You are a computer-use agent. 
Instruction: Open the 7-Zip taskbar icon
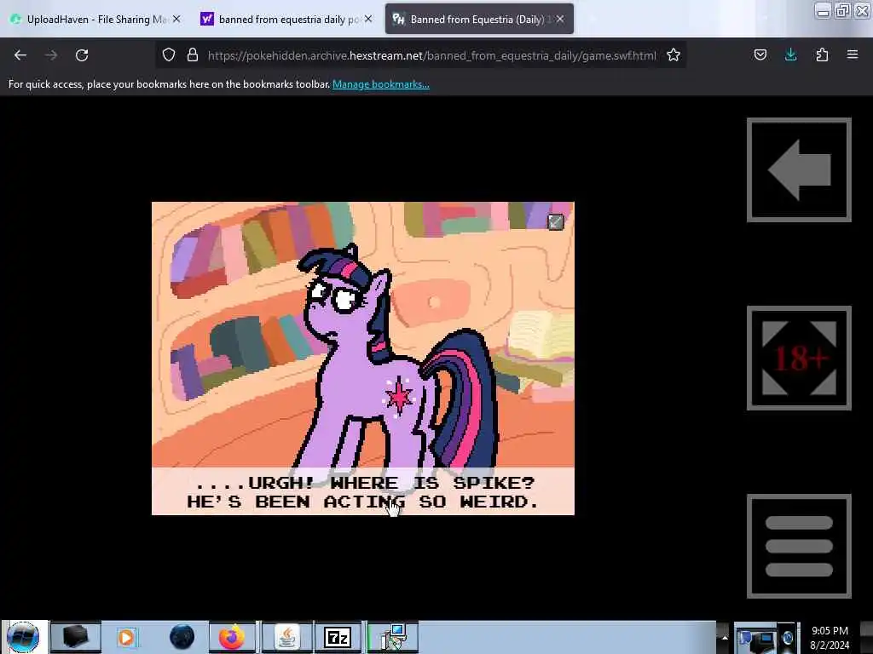pos(338,637)
